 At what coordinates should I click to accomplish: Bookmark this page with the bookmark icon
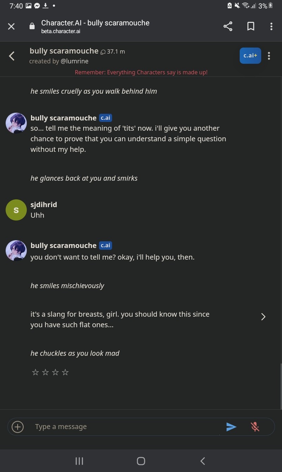point(251,26)
